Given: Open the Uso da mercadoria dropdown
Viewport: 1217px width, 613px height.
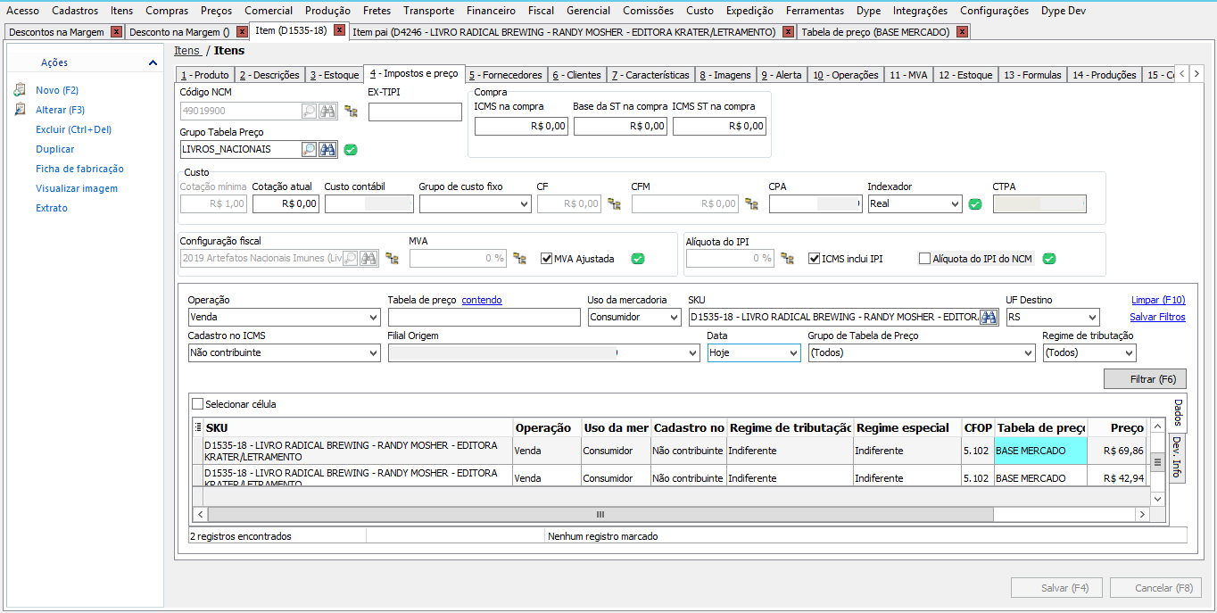Looking at the screenshot, I should 674,317.
